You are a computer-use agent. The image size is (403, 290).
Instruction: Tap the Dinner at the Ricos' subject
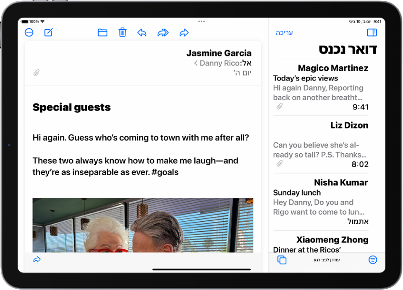pyautogui.click(x=307, y=249)
